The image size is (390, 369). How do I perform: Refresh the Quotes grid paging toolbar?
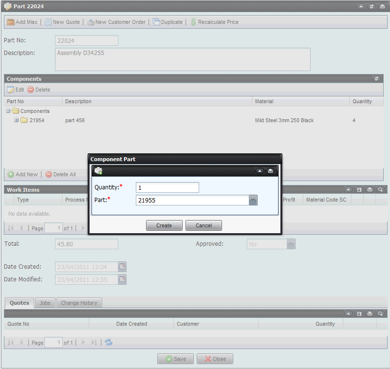click(109, 342)
